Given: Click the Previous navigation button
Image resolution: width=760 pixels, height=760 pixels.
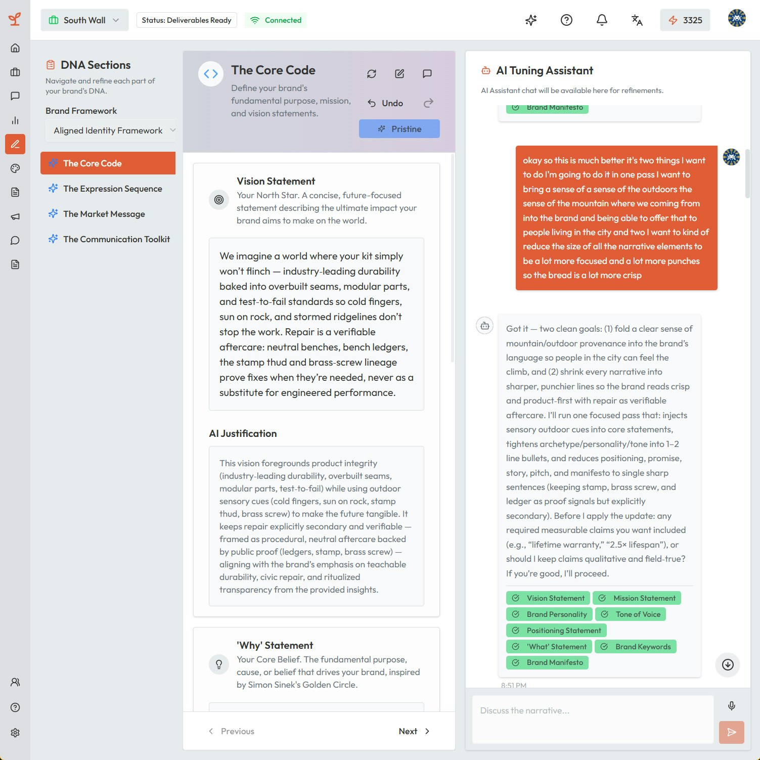Looking at the screenshot, I should 232,731.
